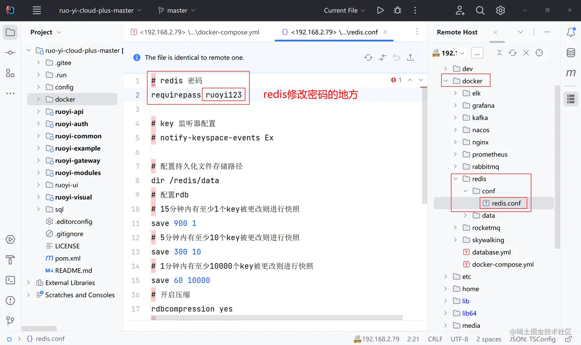The width and height of the screenshot is (581, 345).
Task: Open the Maven tool window
Action: click(x=571, y=73)
